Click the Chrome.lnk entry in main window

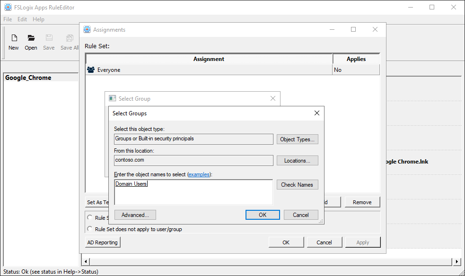[407, 162]
